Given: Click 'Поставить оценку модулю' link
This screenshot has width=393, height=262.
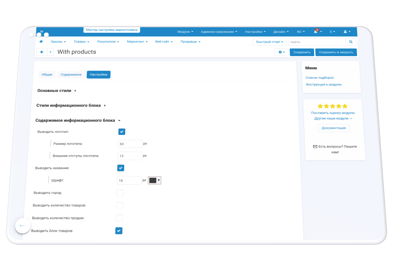Looking at the screenshot, I should click(333, 113).
